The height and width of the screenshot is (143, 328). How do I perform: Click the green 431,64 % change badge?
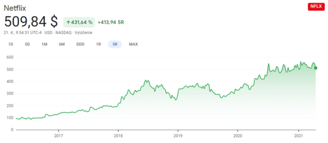click(x=79, y=22)
